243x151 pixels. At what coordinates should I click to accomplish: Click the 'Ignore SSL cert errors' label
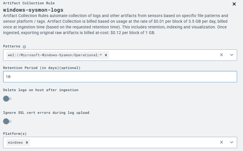click(46, 113)
